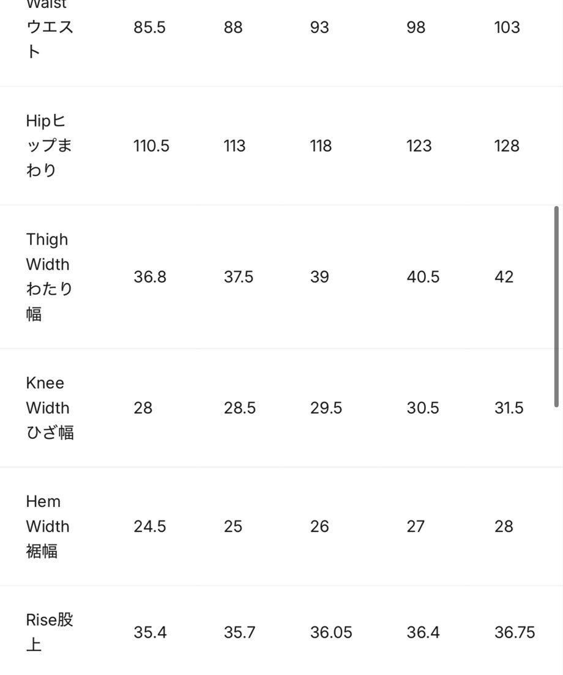Click the vertical scrollbar thumb
563x675 pixels.
click(556, 306)
